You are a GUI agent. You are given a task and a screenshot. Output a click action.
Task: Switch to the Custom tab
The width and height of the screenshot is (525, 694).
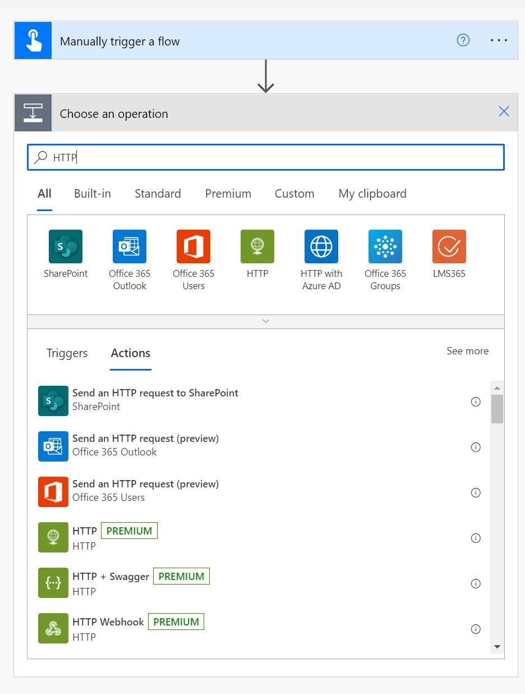(294, 194)
